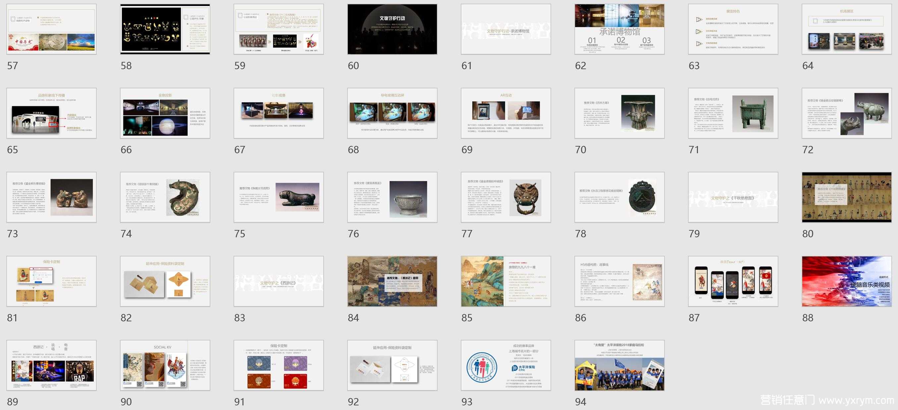Open slide 68 interactive glass screen thumbnail
The height and width of the screenshot is (410, 898).
click(x=393, y=113)
